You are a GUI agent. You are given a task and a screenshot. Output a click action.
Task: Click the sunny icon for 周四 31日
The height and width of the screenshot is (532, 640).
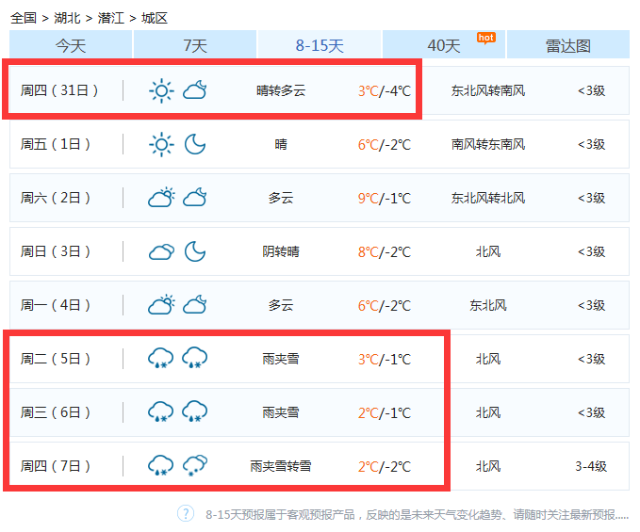click(161, 90)
